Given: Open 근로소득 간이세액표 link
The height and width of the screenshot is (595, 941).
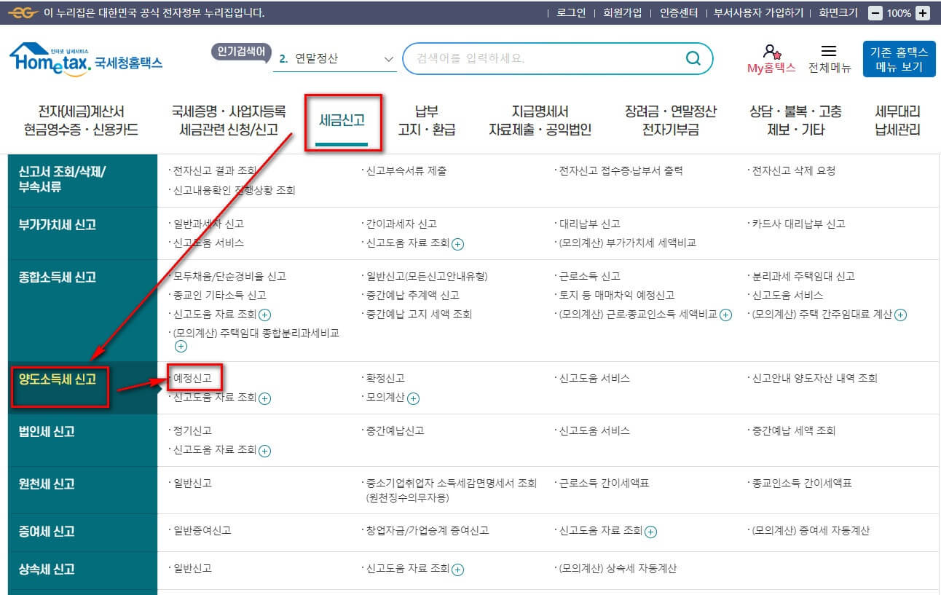Looking at the screenshot, I should (x=604, y=484).
